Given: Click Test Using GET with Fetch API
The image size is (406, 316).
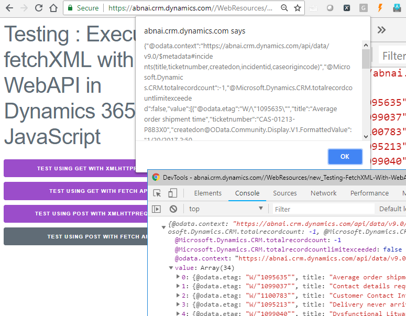Looking at the screenshot, I should (x=75, y=191).
